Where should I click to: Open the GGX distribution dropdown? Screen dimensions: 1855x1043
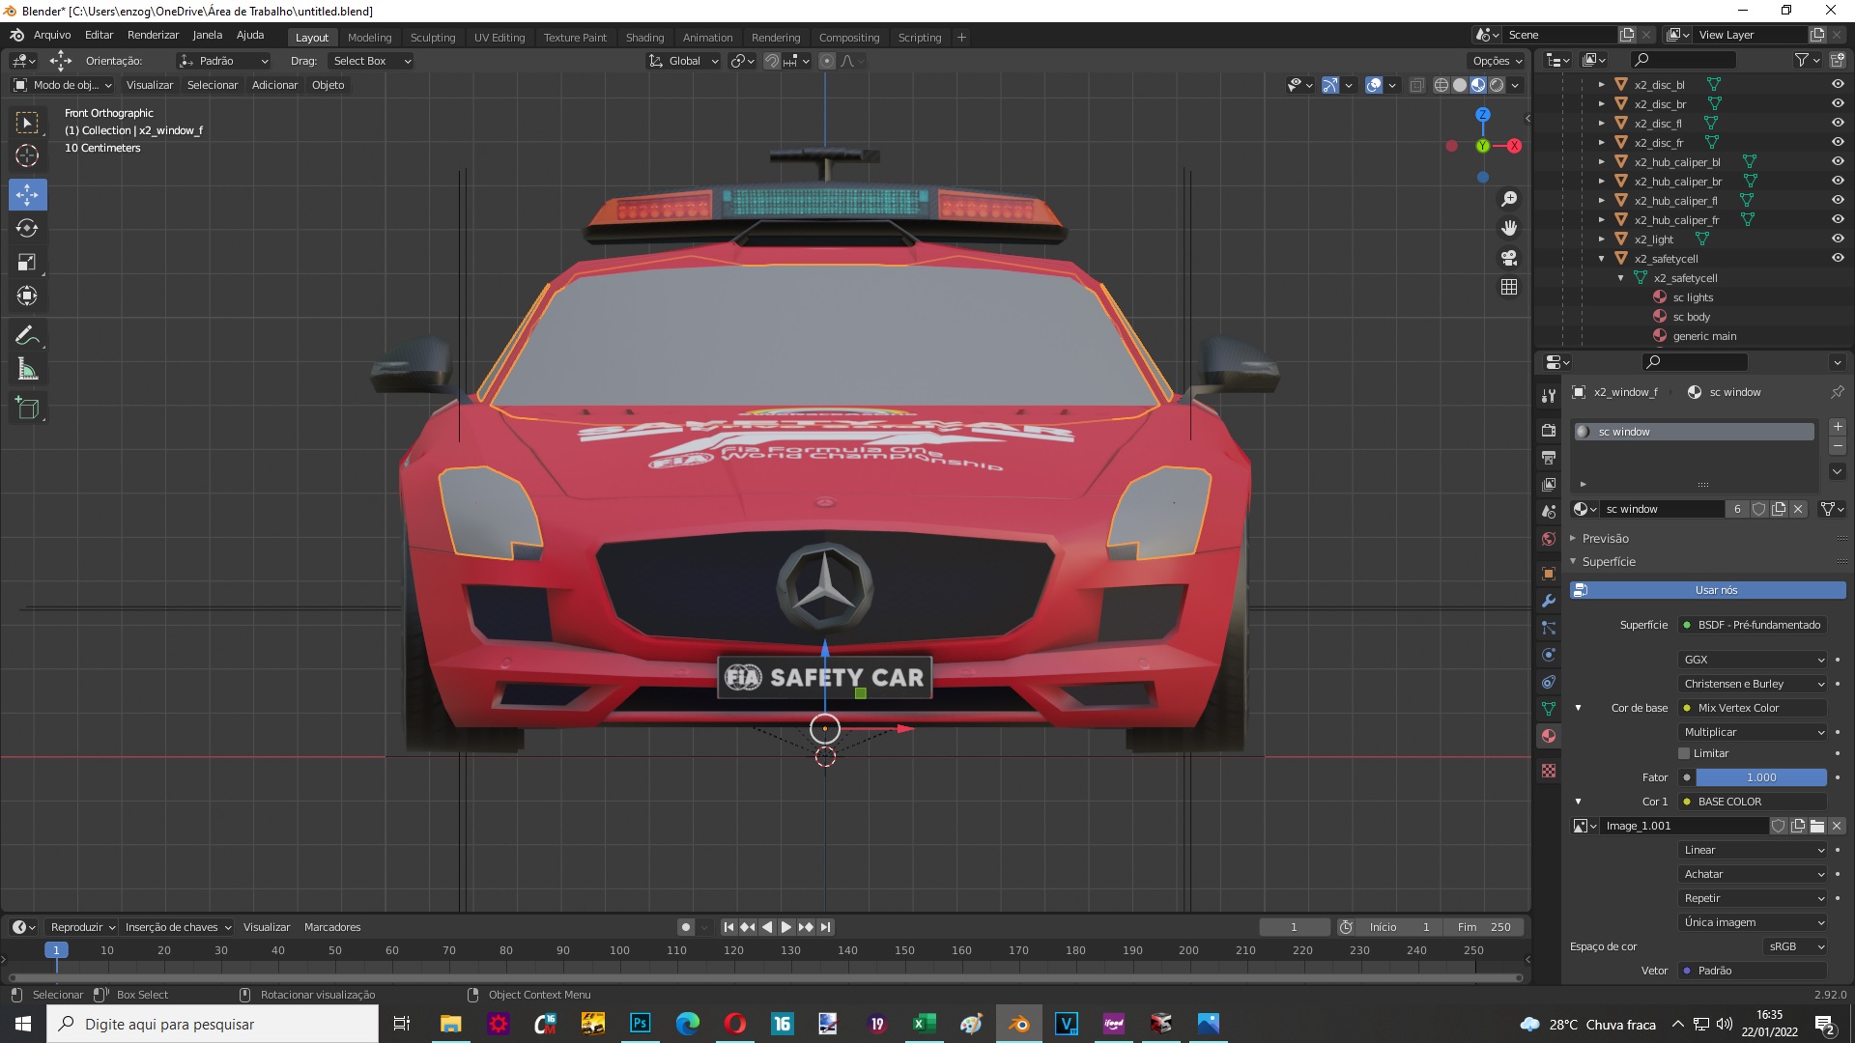(x=1753, y=660)
